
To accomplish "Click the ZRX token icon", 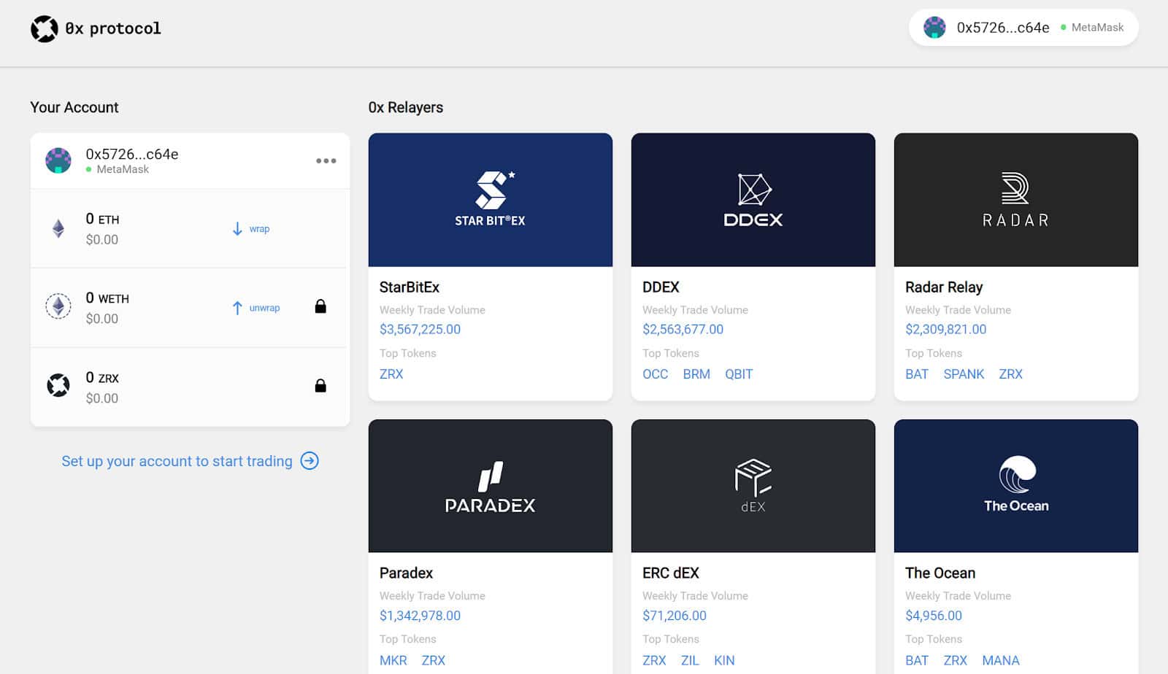I will point(58,385).
